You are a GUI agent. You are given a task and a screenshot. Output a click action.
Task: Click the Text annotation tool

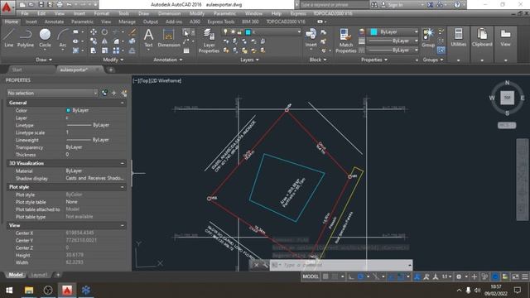(x=148, y=38)
